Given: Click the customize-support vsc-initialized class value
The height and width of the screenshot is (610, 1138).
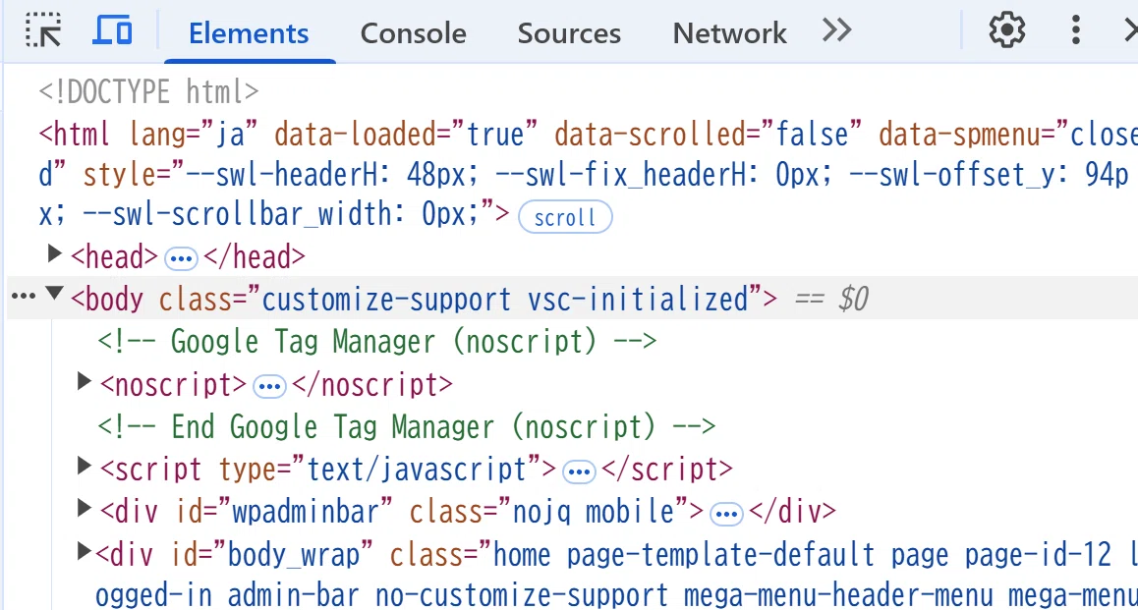Looking at the screenshot, I should coord(505,299).
